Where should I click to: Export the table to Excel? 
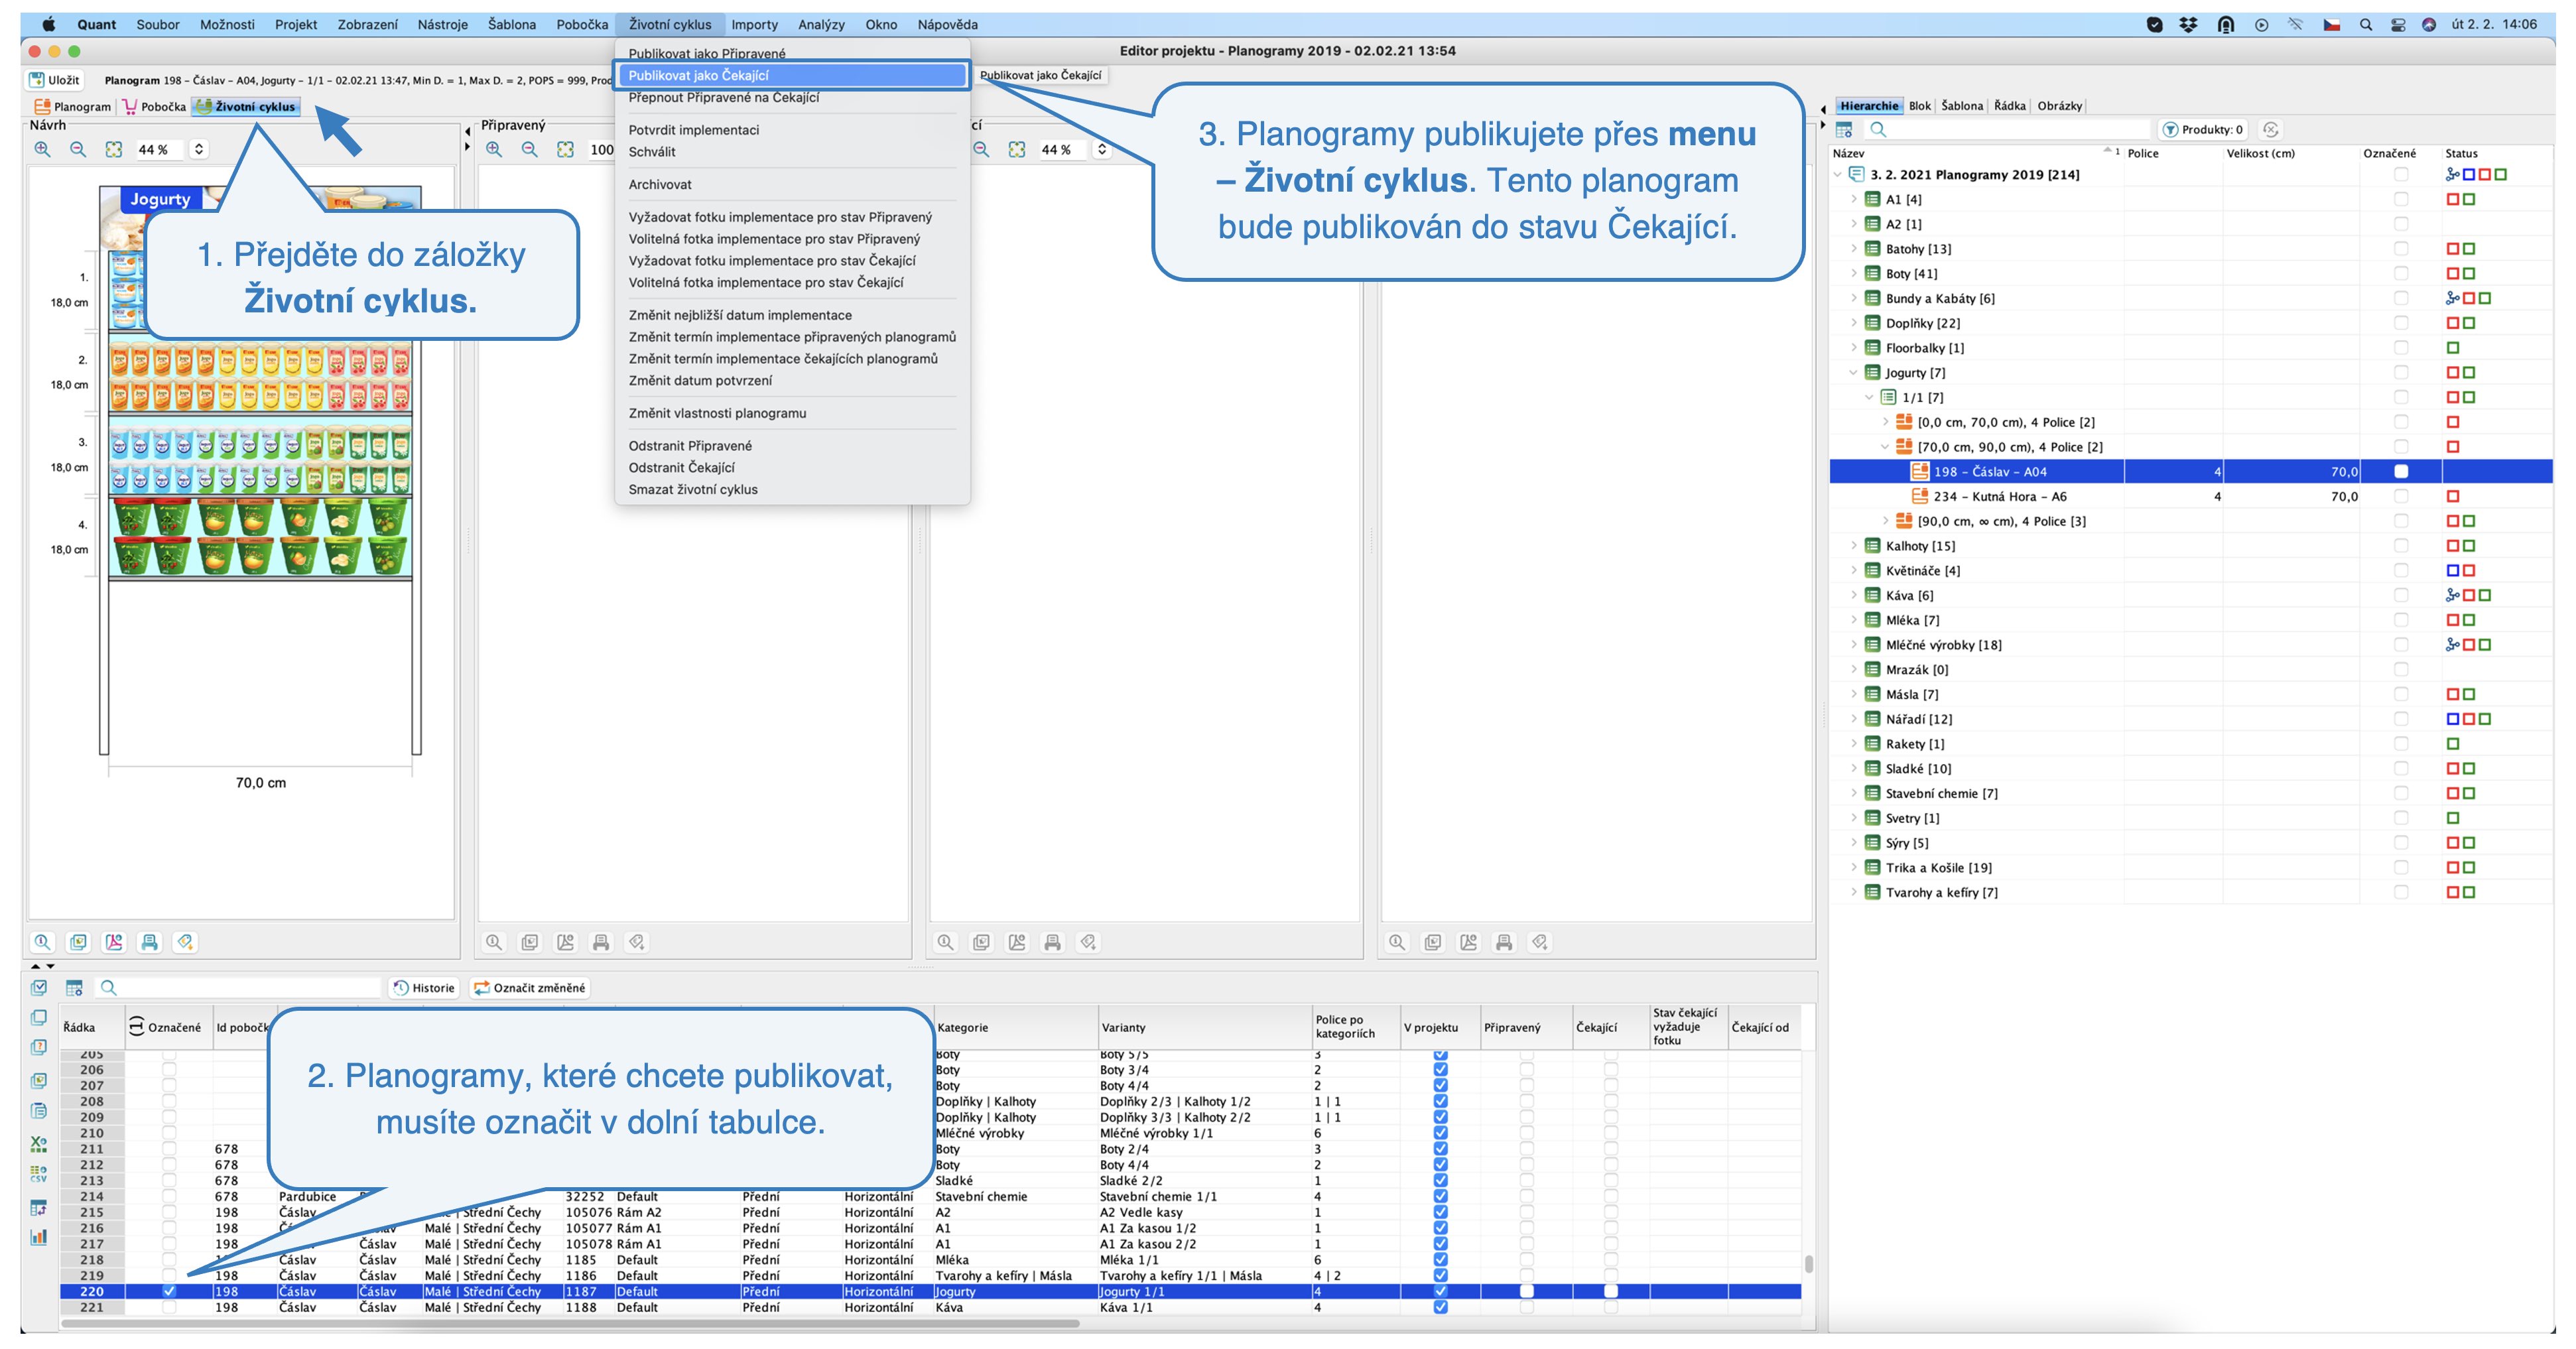[39, 1143]
